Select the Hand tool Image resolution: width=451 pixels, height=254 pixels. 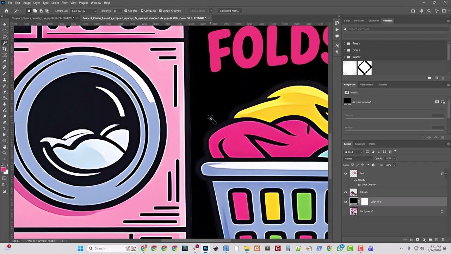(x=5, y=147)
